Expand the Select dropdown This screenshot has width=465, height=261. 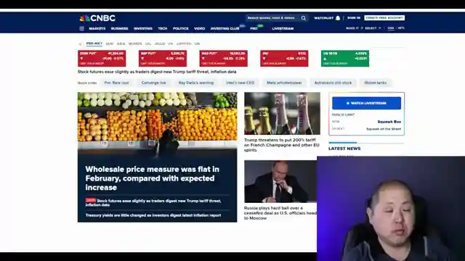click(x=372, y=28)
